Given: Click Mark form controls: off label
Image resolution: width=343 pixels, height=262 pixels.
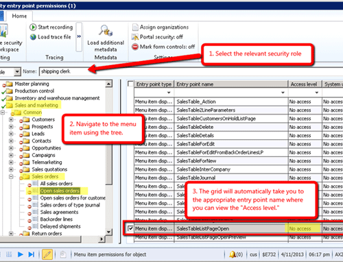Looking at the screenshot, I should [167, 47].
